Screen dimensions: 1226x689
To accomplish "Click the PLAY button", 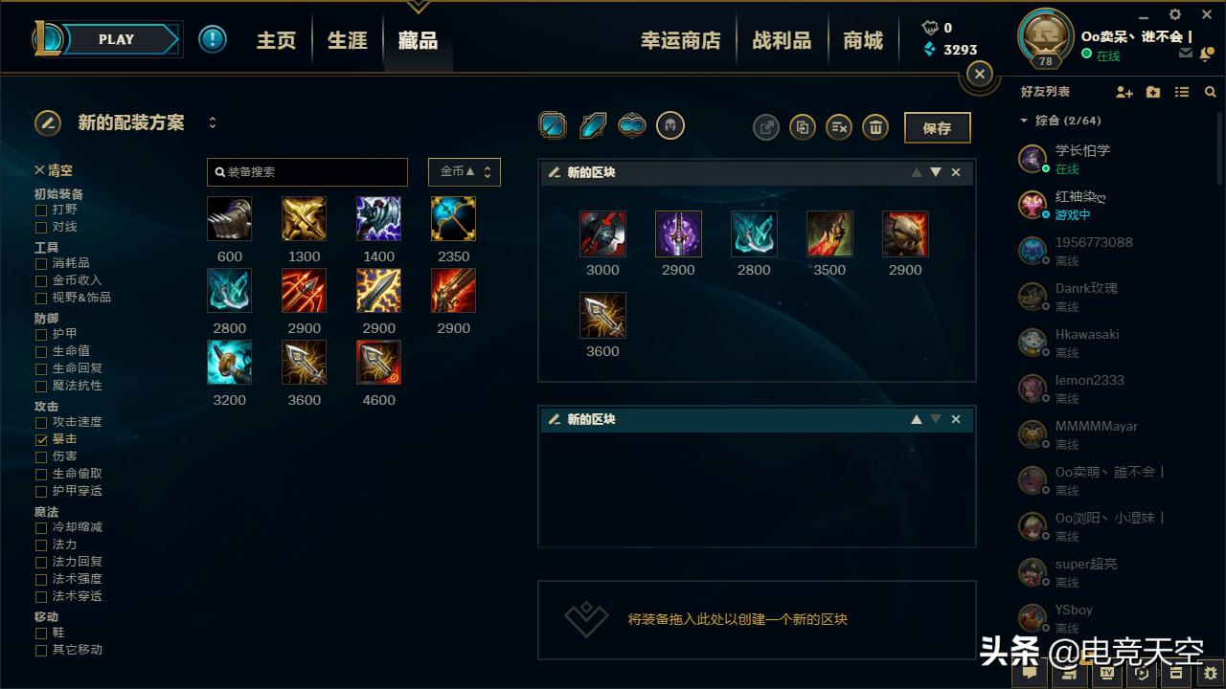I will coord(116,39).
